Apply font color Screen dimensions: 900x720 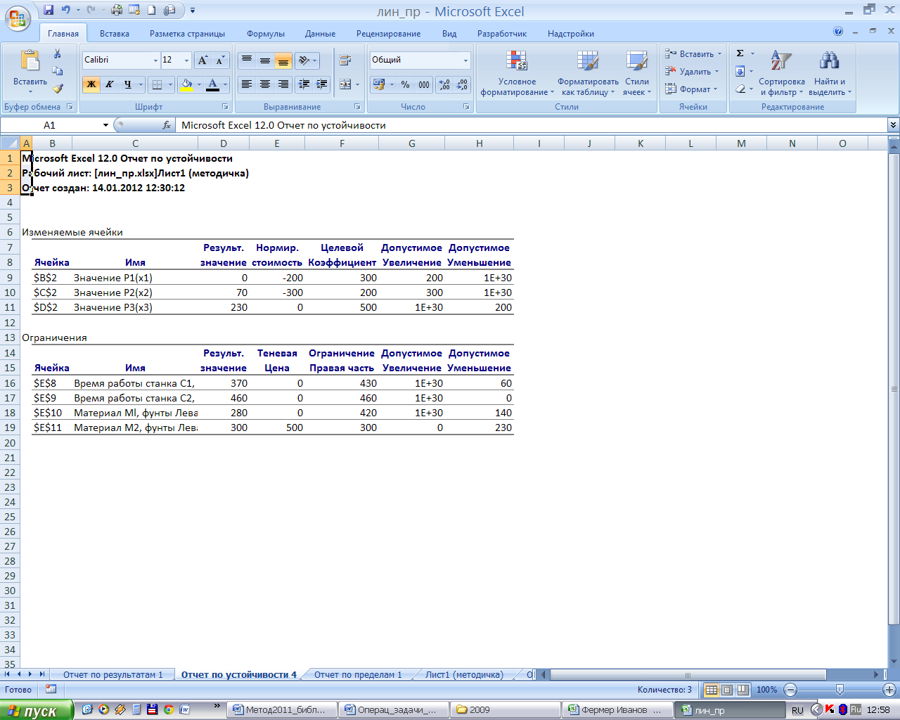tap(213, 84)
